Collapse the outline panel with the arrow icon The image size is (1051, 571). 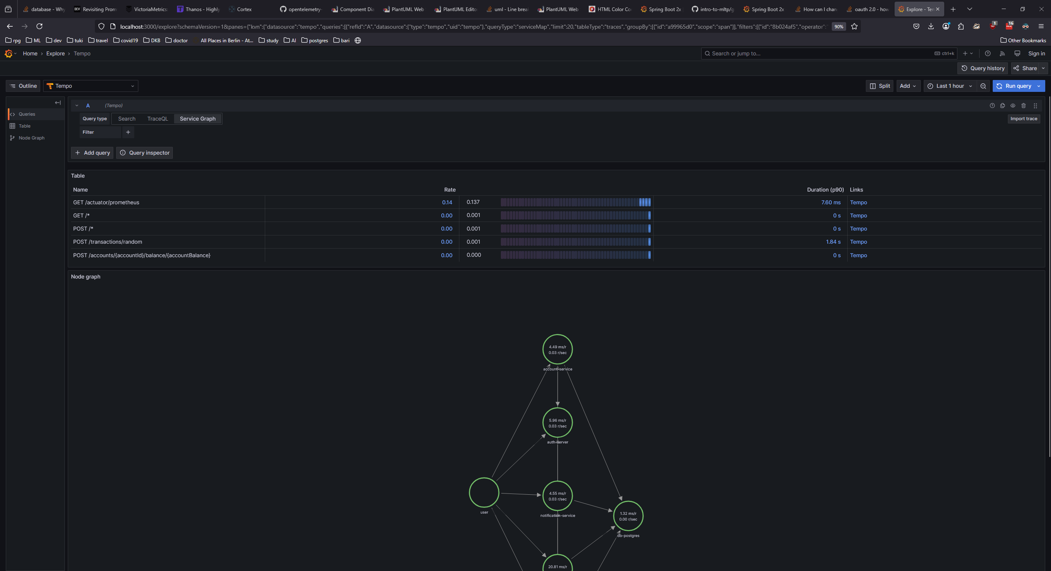point(58,103)
